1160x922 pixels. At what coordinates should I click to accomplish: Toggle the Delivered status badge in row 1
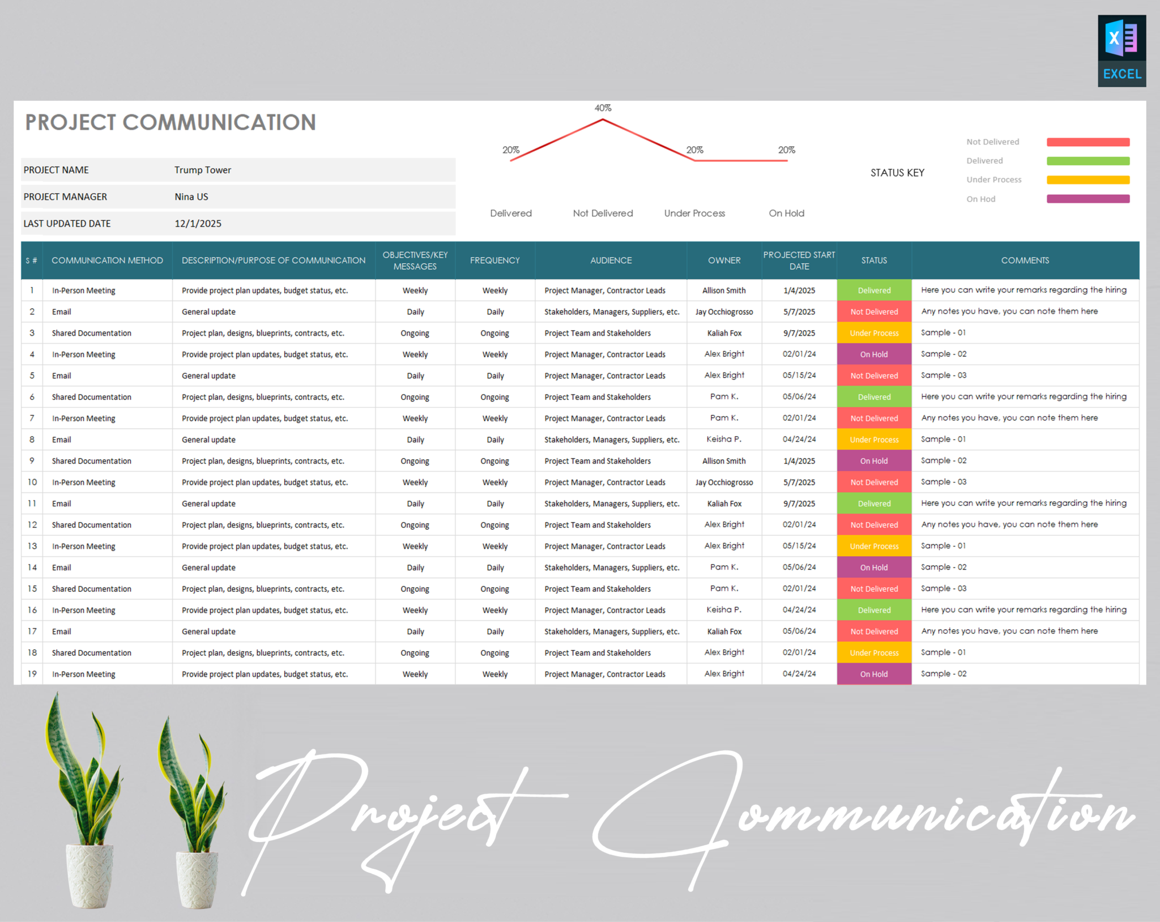click(x=873, y=290)
